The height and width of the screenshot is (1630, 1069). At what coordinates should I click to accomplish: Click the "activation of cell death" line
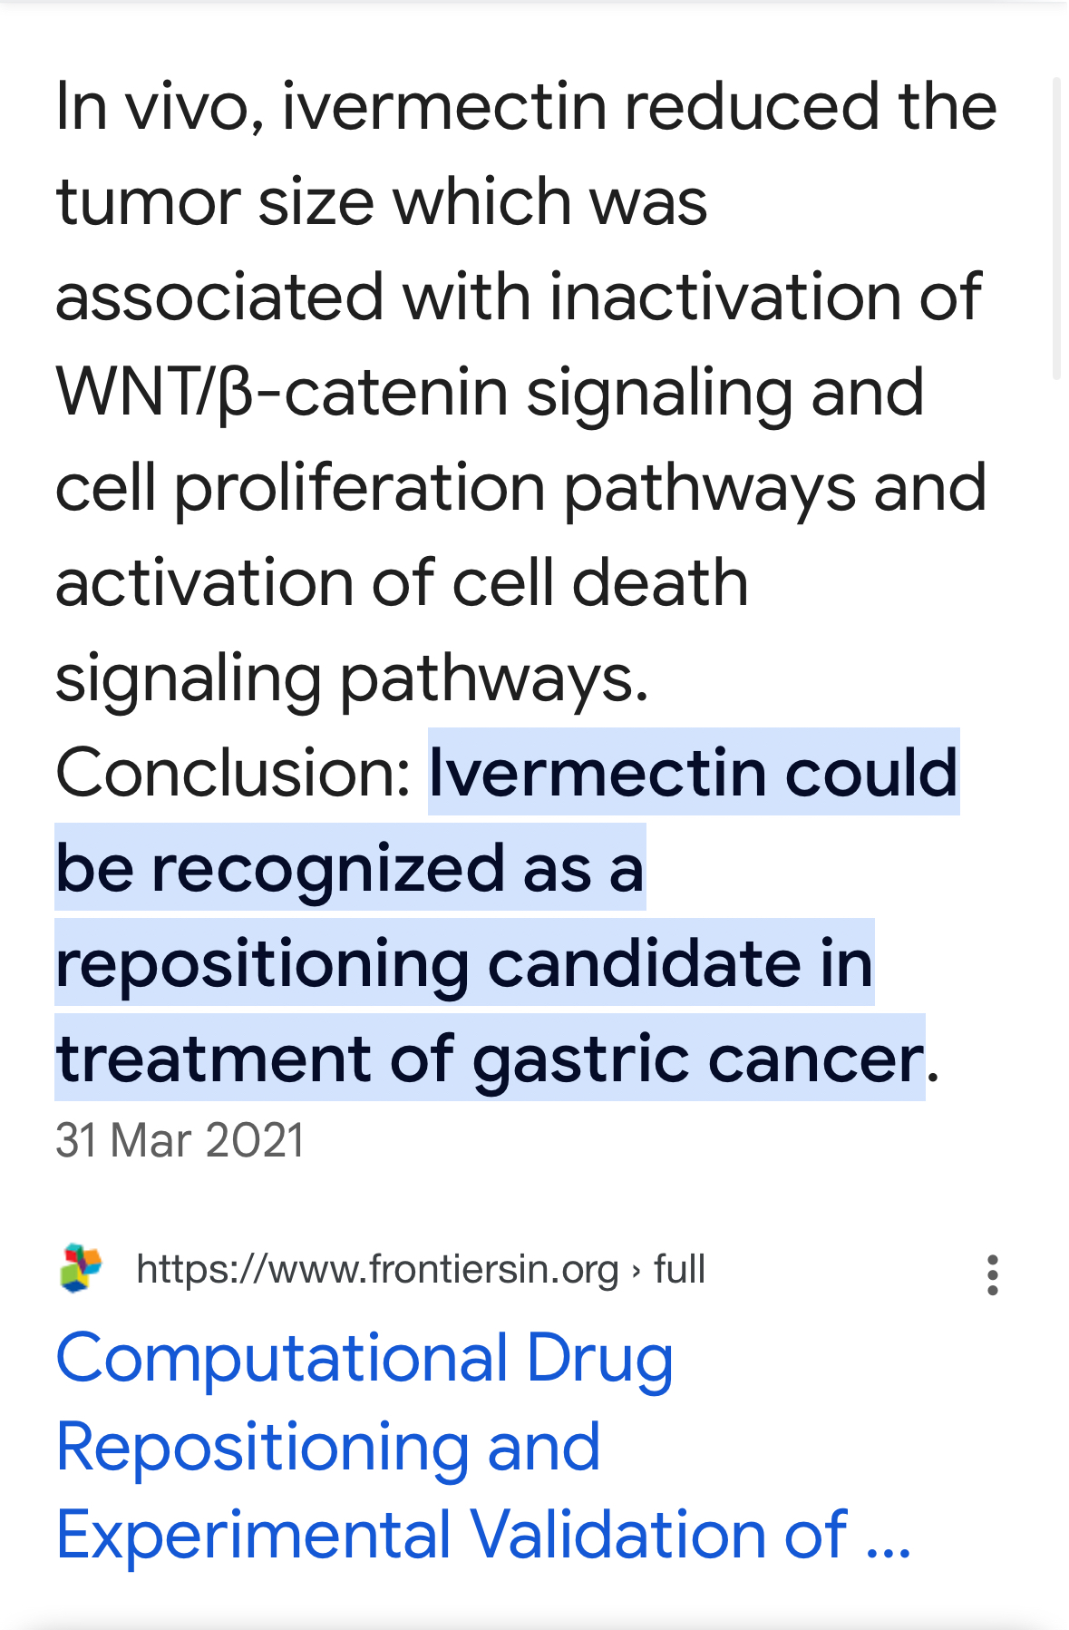click(x=402, y=582)
